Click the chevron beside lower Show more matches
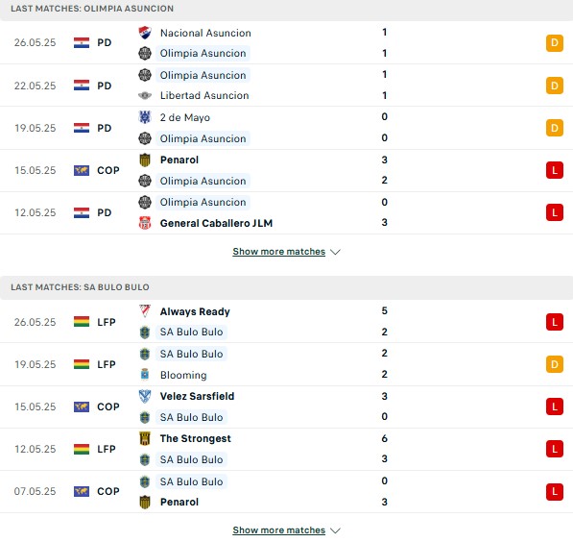Image resolution: width=573 pixels, height=542 pixels. tap(335, 530)
